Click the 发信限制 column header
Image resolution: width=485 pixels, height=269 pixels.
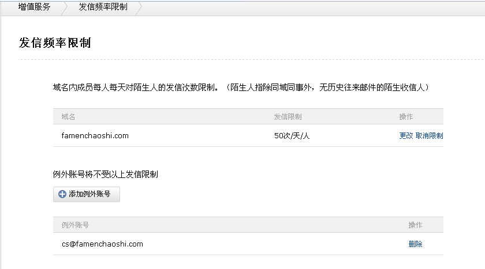point(288,116)
